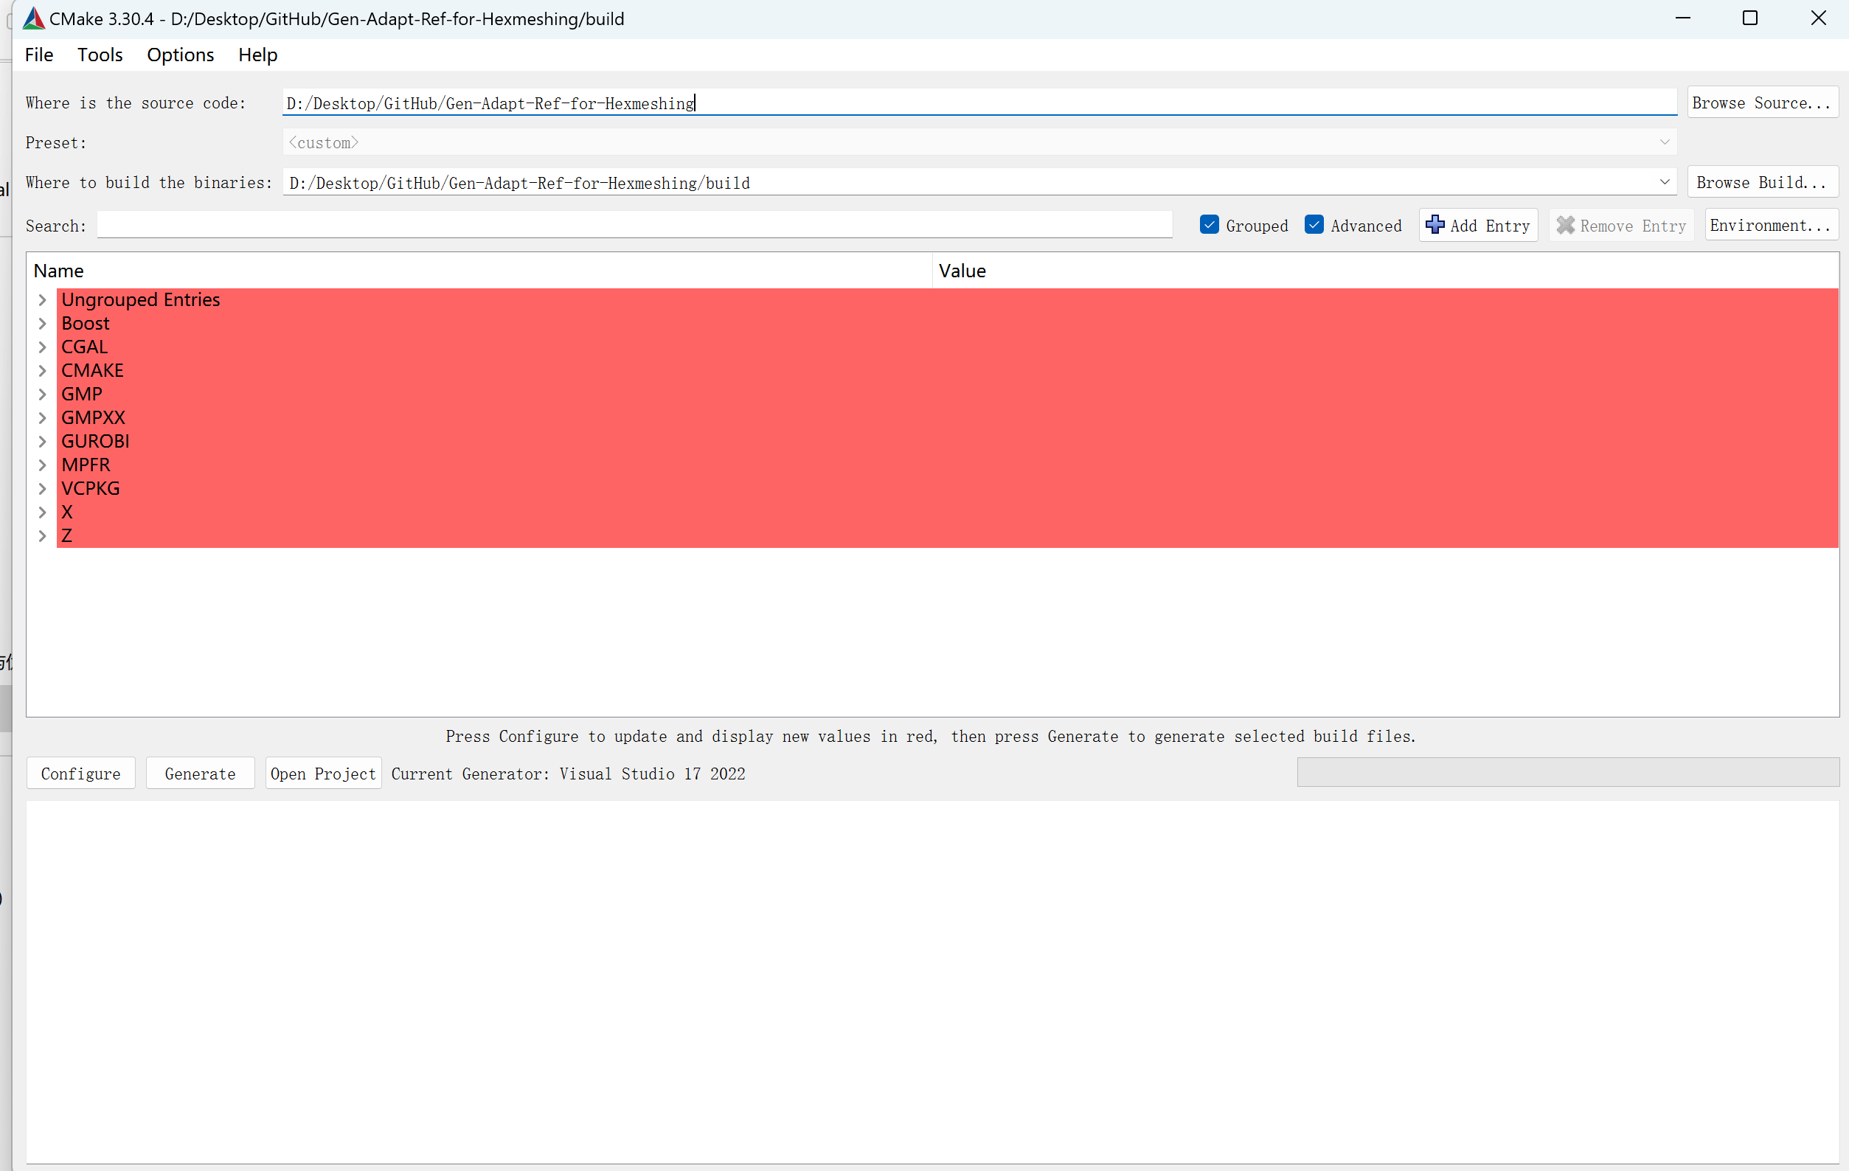Click the Search input field

[634, 225]
